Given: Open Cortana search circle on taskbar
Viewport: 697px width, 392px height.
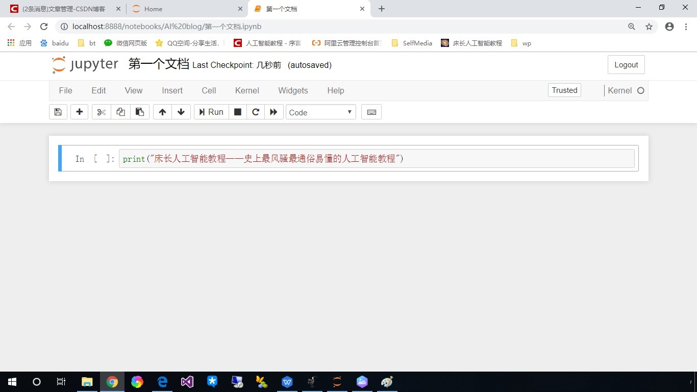Looking at the screenshot, I should click(37, 382).
